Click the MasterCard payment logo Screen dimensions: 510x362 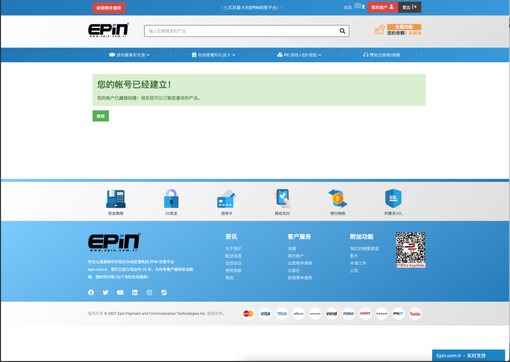[x=248, y=313]
